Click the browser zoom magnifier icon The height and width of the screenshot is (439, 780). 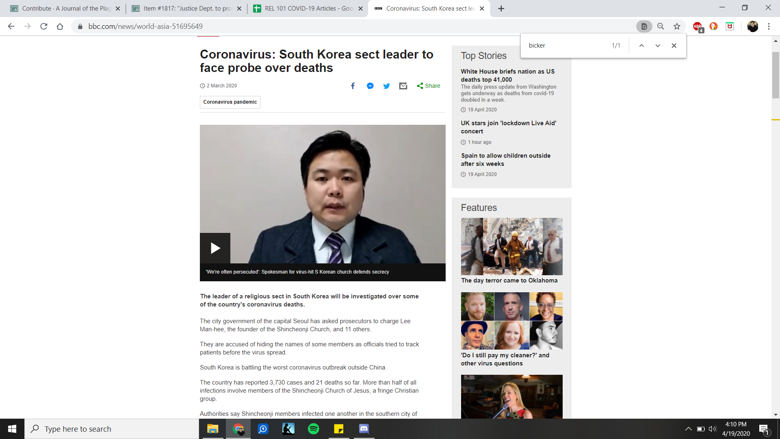coord(661,26)
